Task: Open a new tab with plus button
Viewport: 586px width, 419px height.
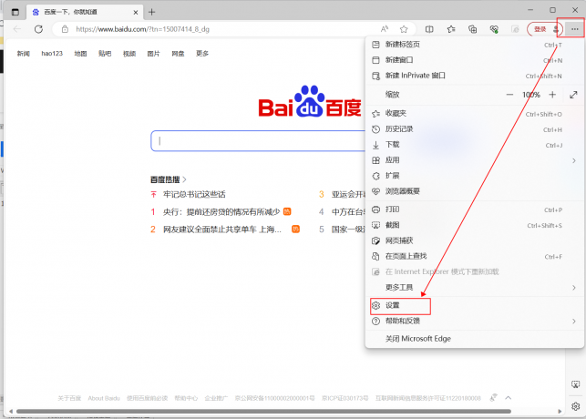Action: coord(151,12)
